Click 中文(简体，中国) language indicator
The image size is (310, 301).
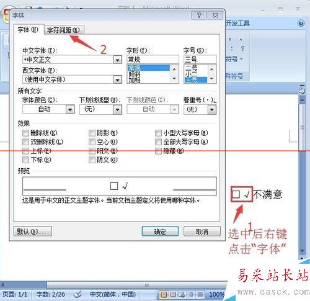pos(113,294)
